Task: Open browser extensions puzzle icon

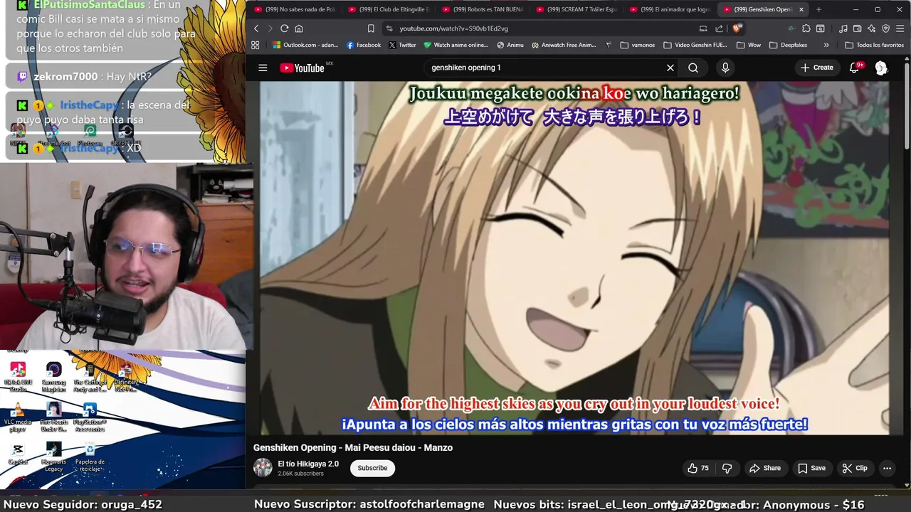Action: point(806,28)
